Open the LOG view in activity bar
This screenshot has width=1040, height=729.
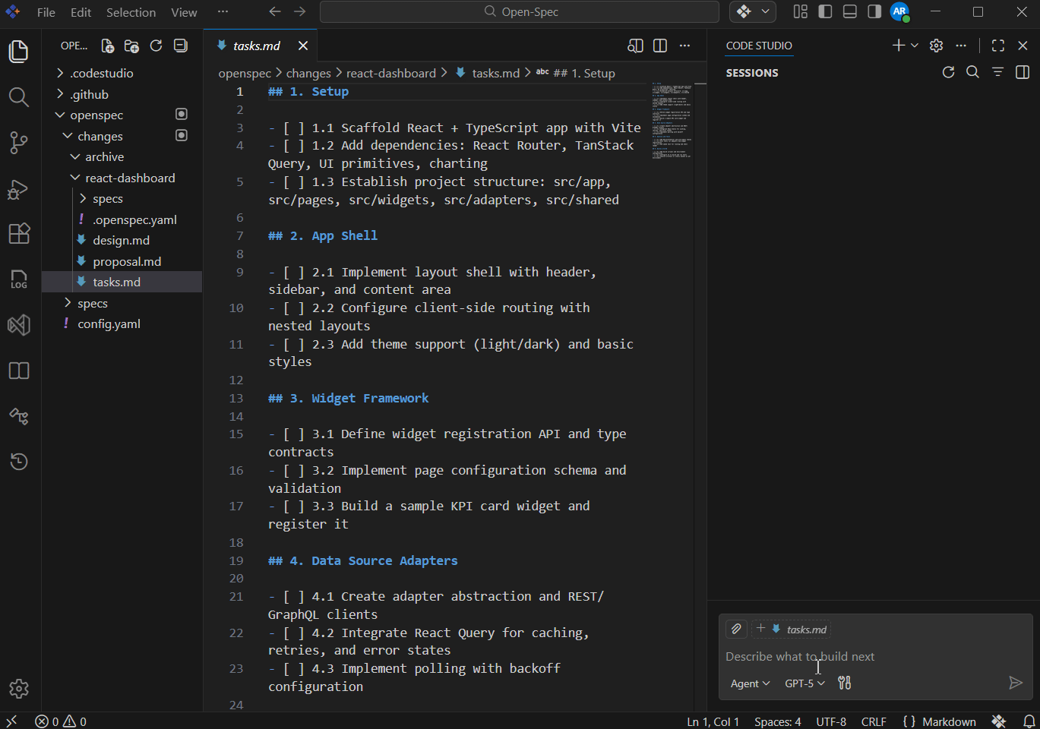click(19, 279)
